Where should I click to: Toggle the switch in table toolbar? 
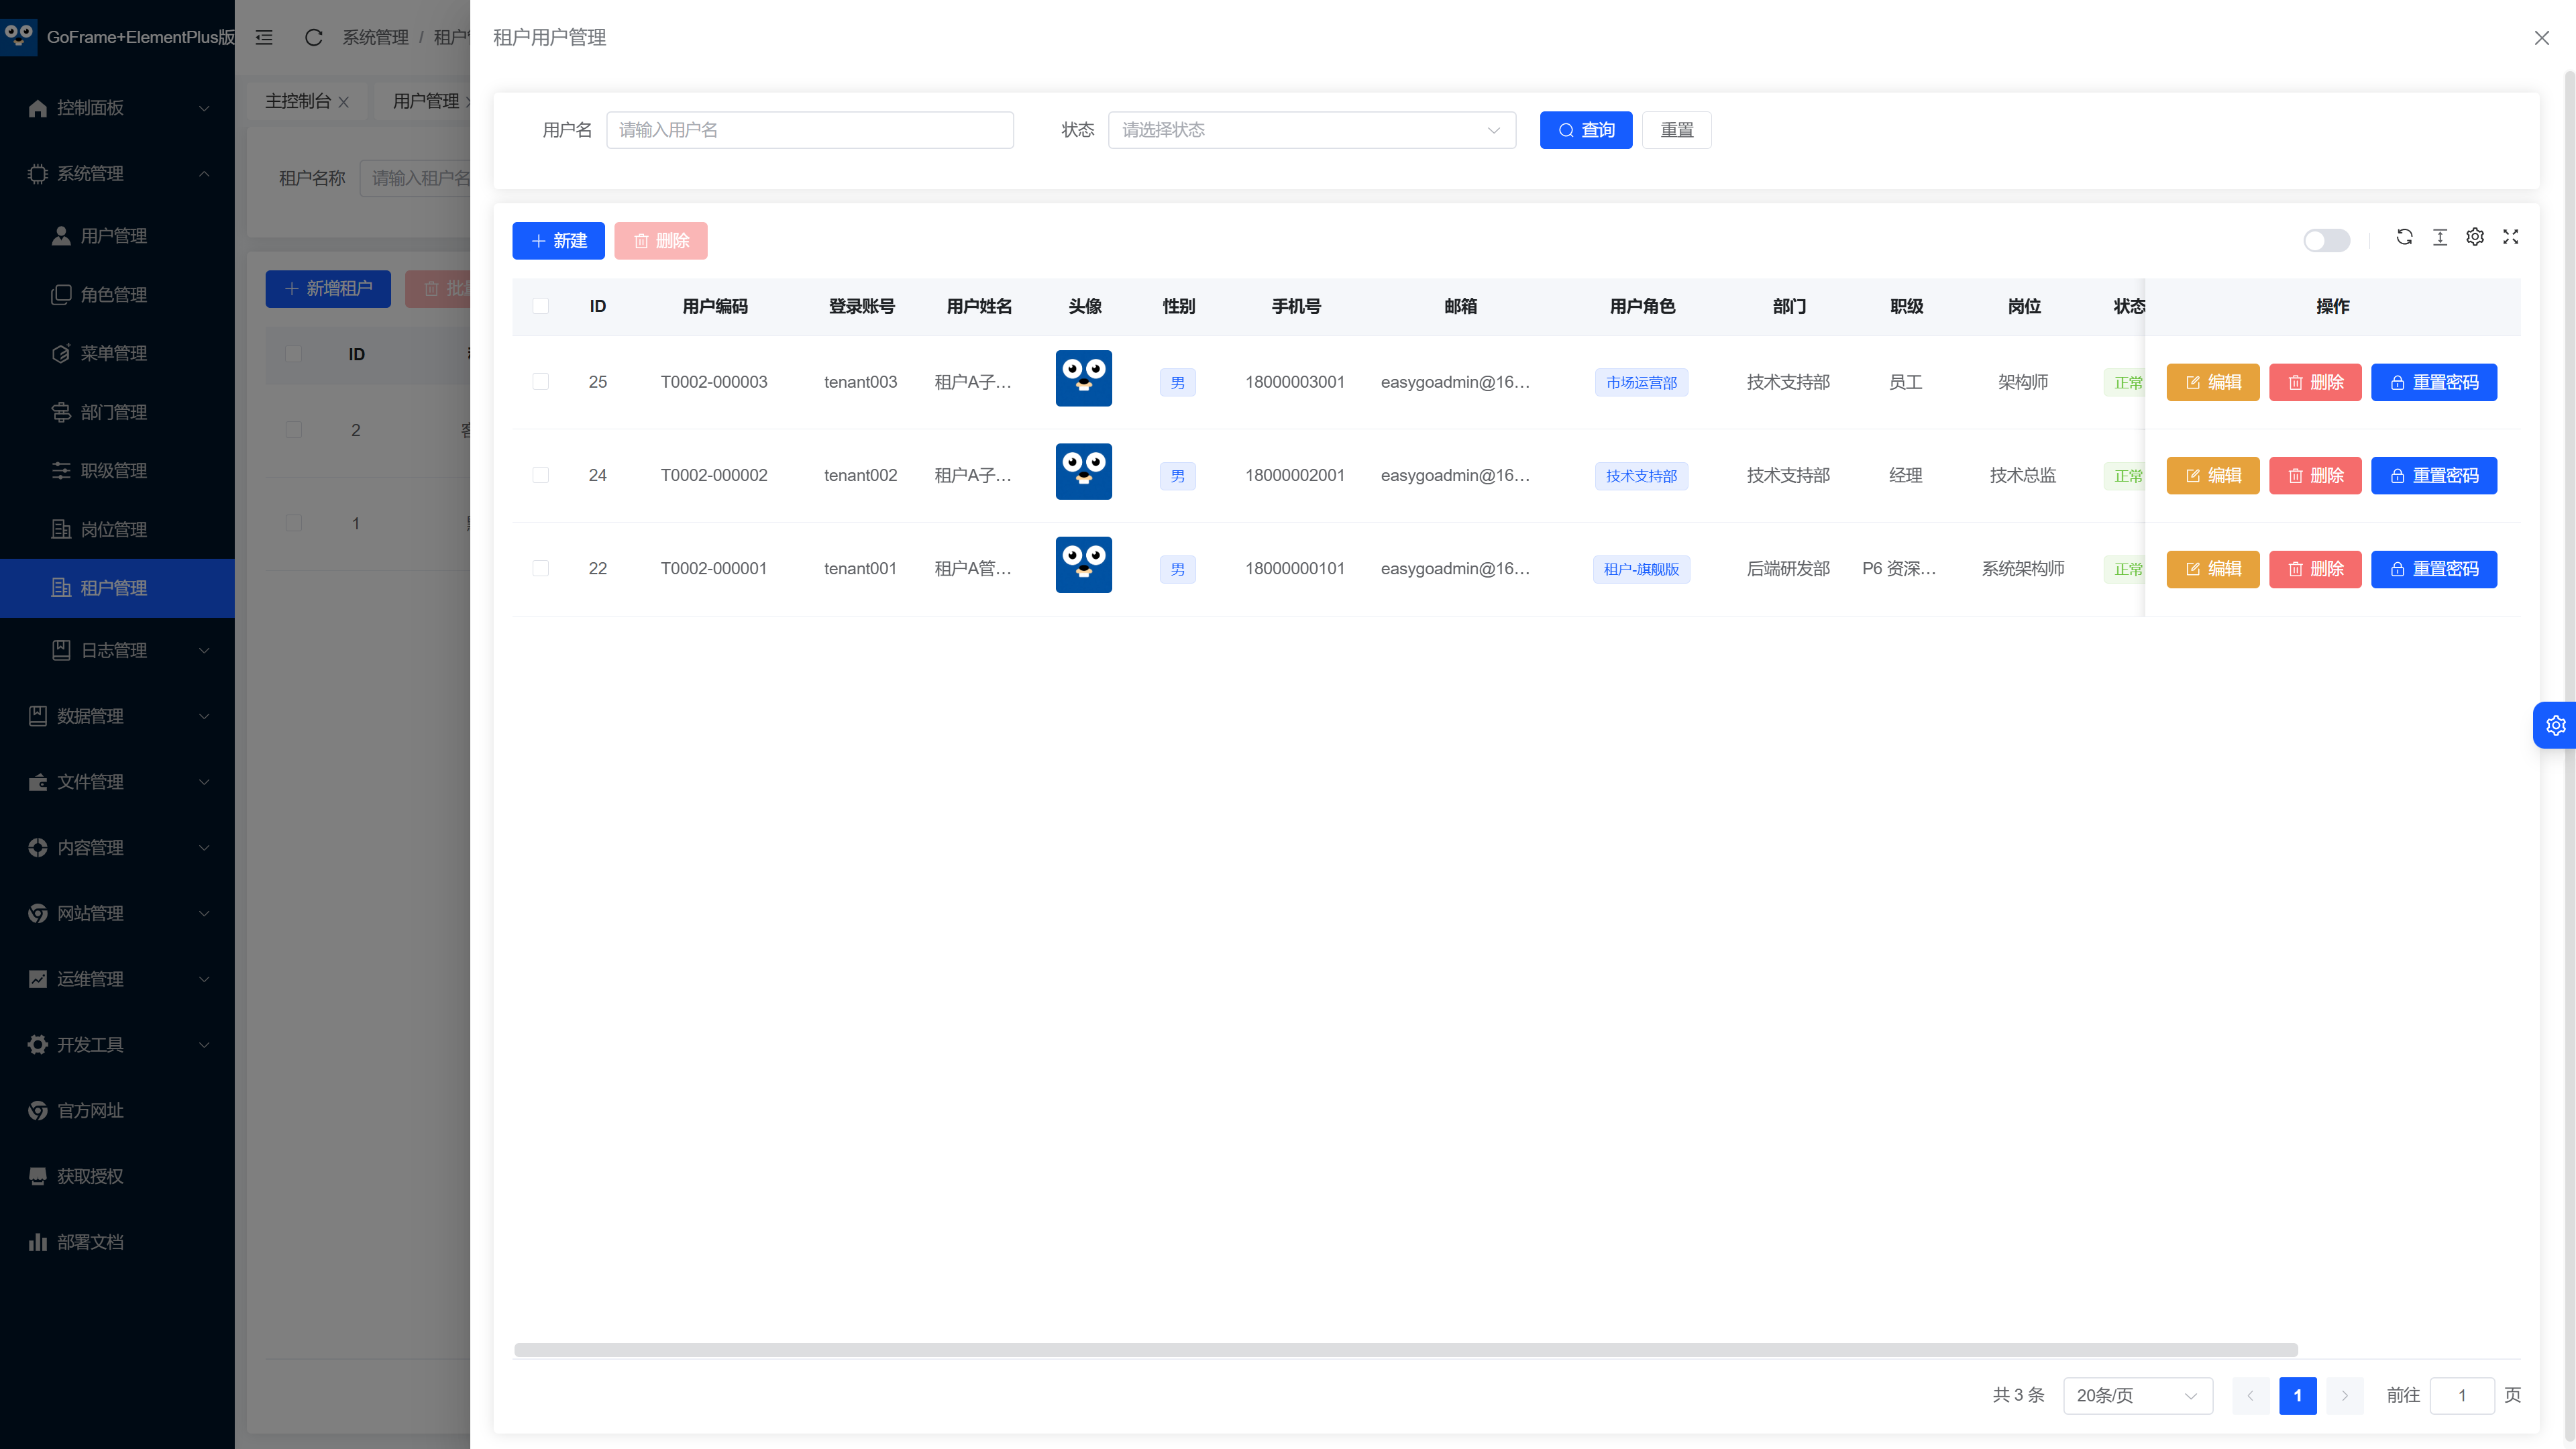2326,240
